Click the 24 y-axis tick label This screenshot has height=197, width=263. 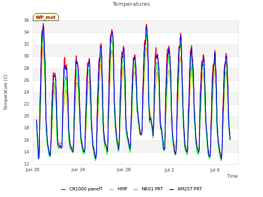pyautogui.click(x=26, y=92)
